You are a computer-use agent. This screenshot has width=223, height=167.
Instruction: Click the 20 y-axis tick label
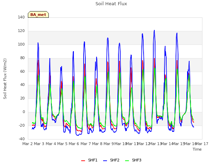click(x=22, y=98)
